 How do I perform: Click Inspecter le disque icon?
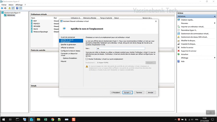(x=178, y=44)
